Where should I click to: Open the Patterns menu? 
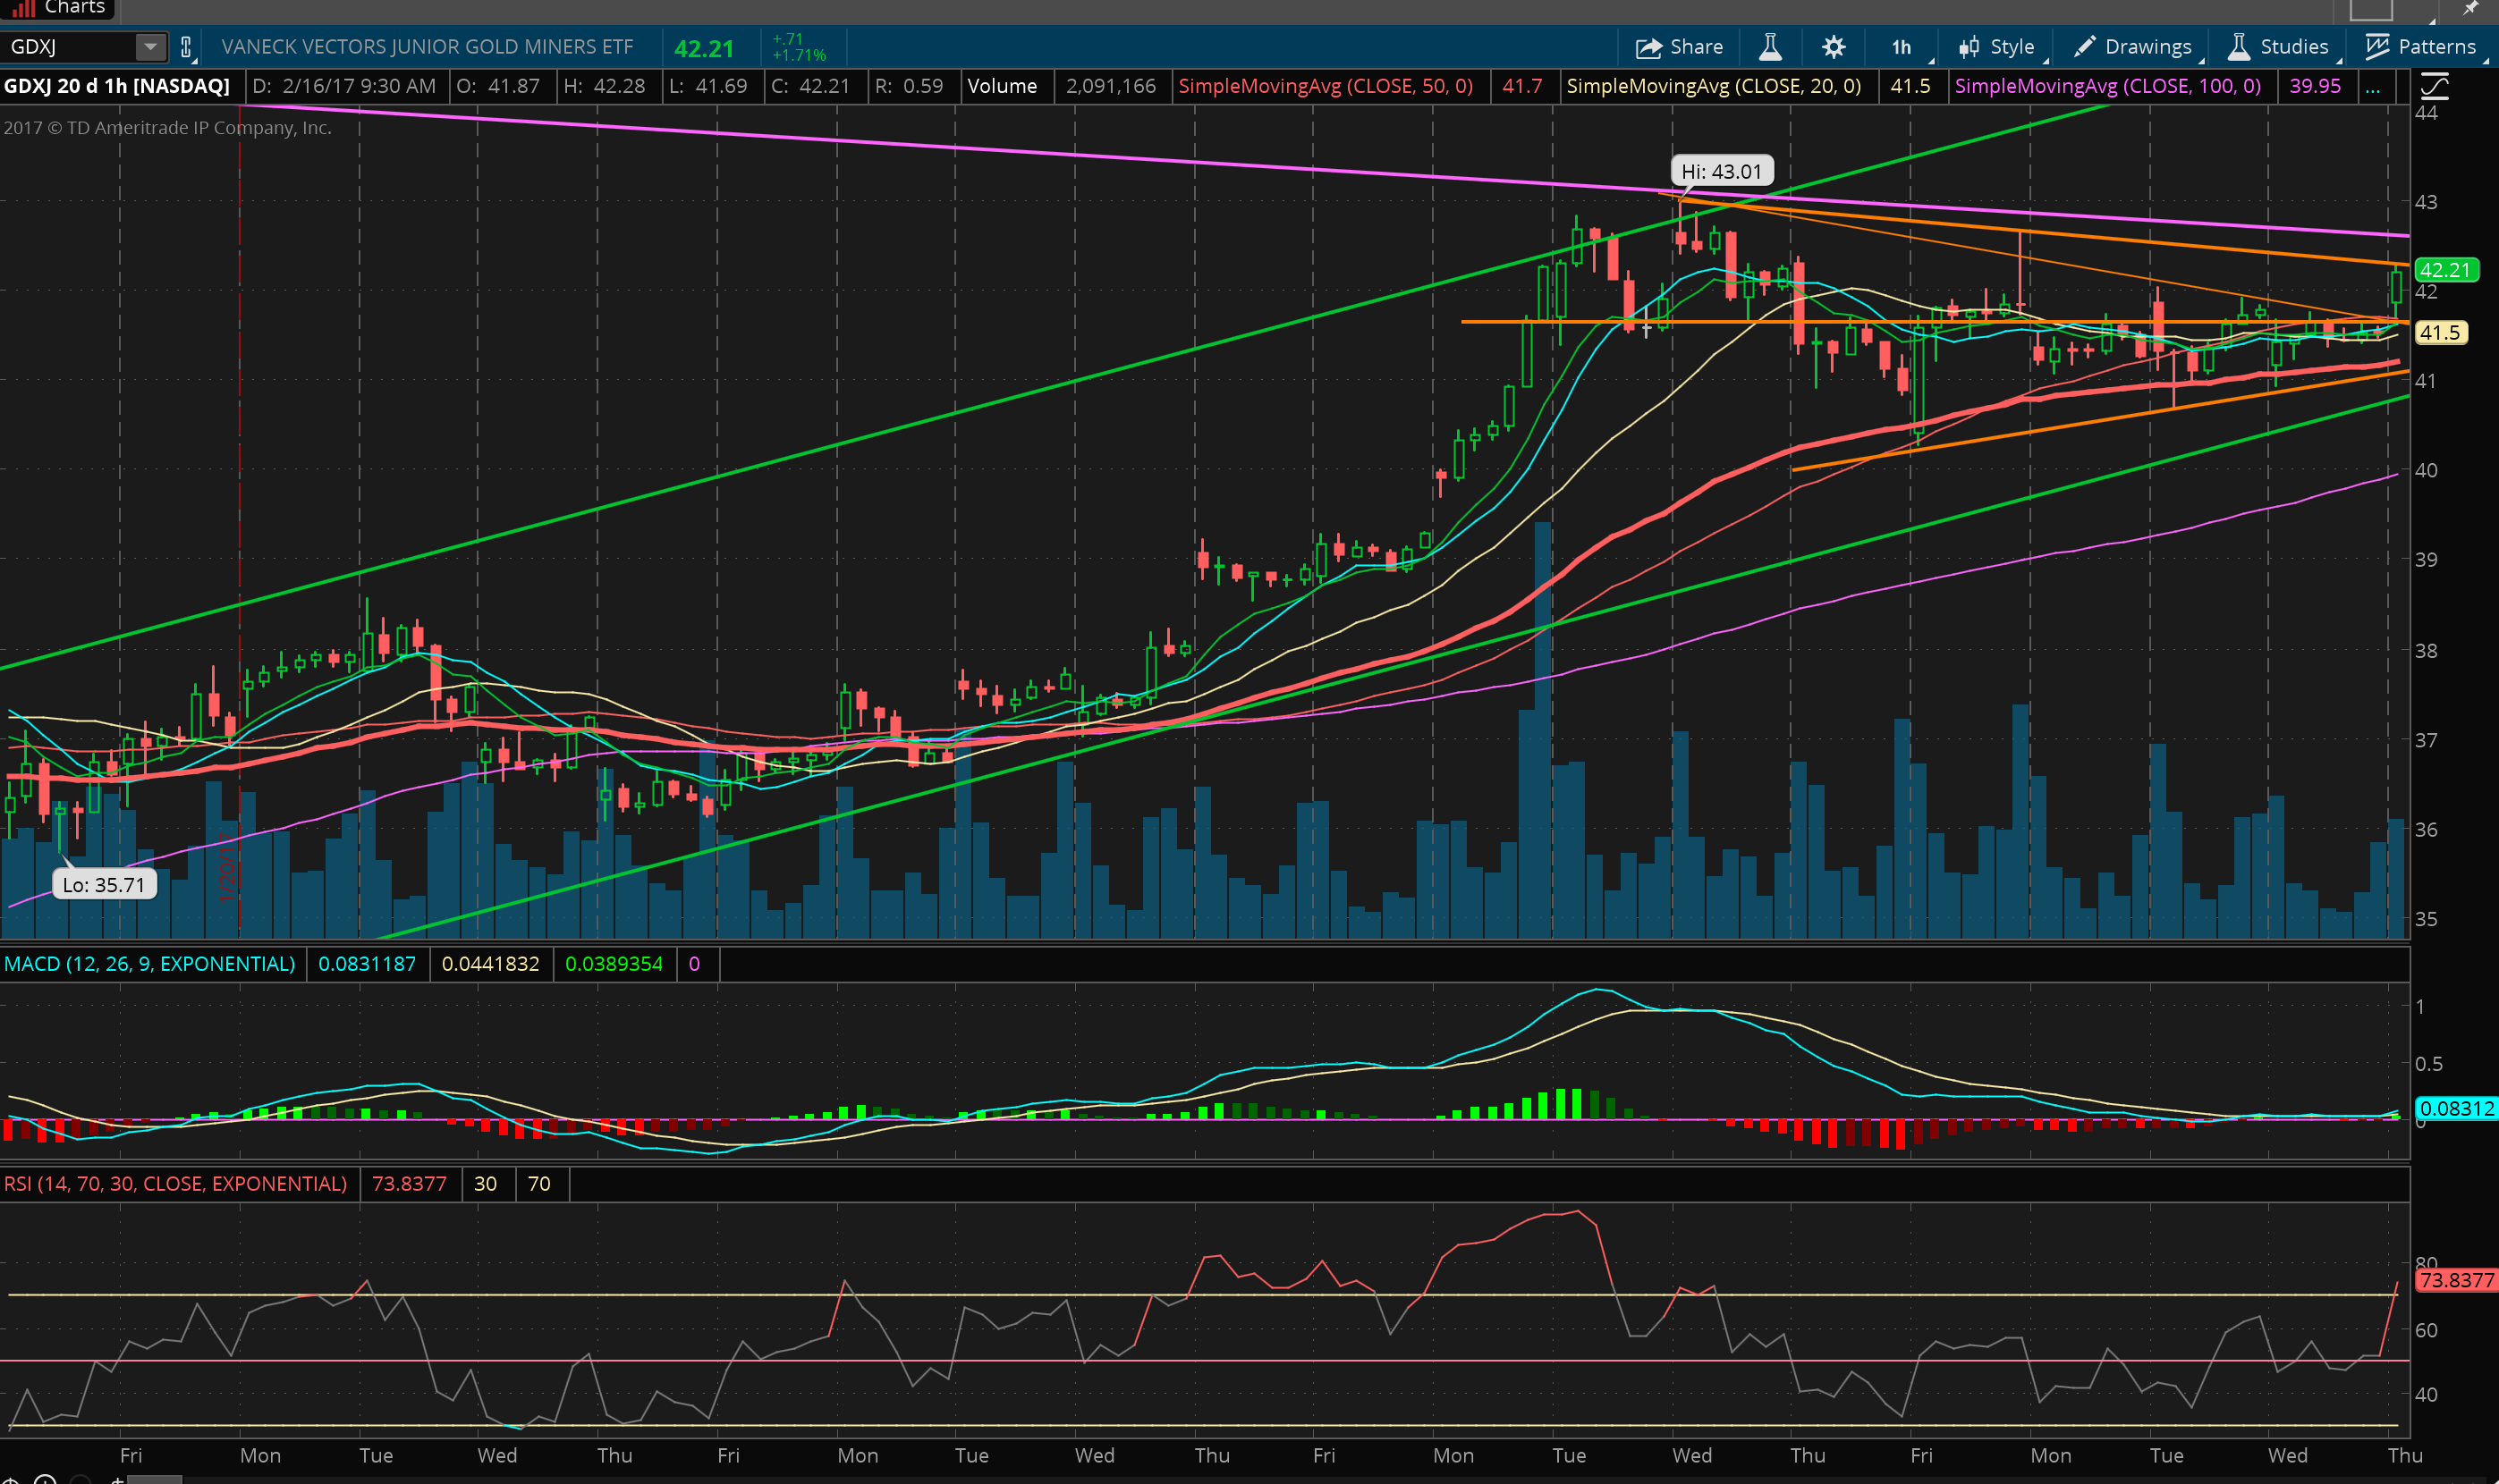click(2421, 47)
